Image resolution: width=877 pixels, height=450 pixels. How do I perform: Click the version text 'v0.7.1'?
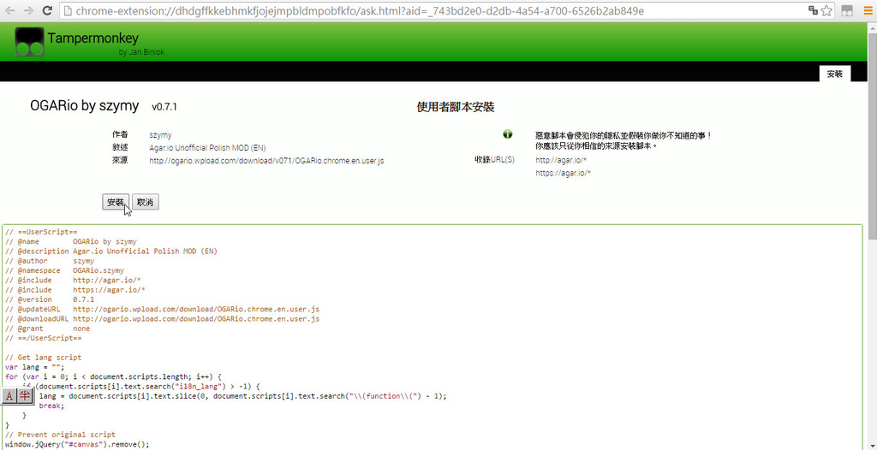(x=164, y=107)
